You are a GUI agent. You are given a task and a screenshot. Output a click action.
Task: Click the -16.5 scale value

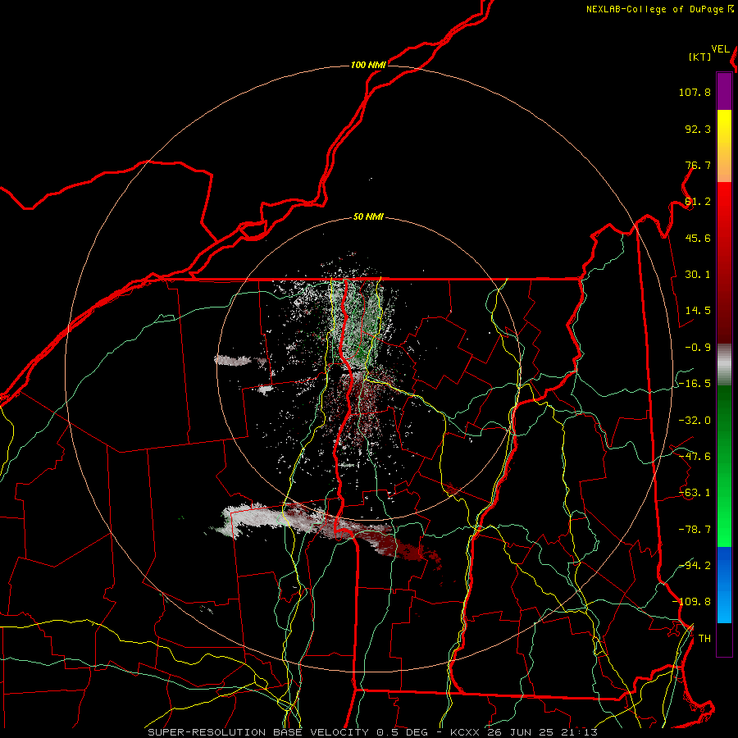(x=695, y=384)
